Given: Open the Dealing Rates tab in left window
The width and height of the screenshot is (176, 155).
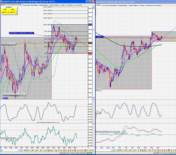Looking at the screenshot, I should pos(44,5).
